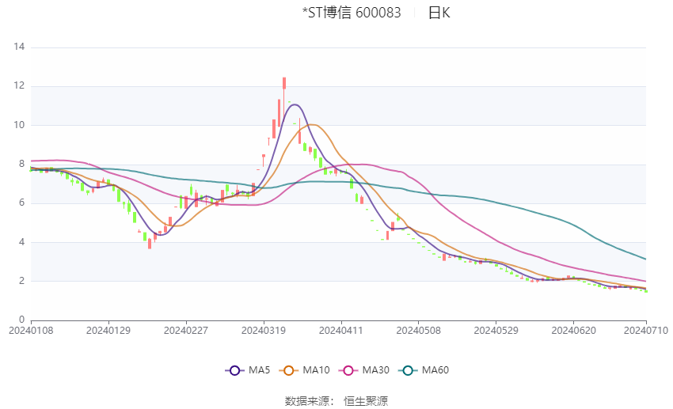673x409 pixels.
Task: Click x-axis date label 20240529
Action: (x=496, y=331)
